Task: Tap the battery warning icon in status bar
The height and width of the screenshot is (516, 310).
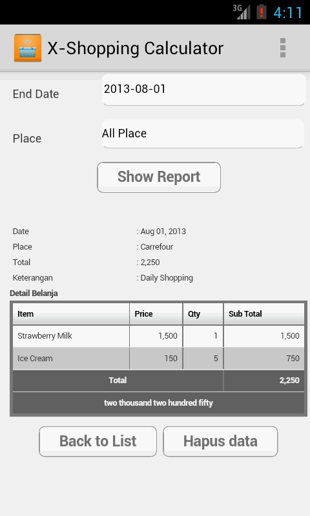Action: (262, 12)
